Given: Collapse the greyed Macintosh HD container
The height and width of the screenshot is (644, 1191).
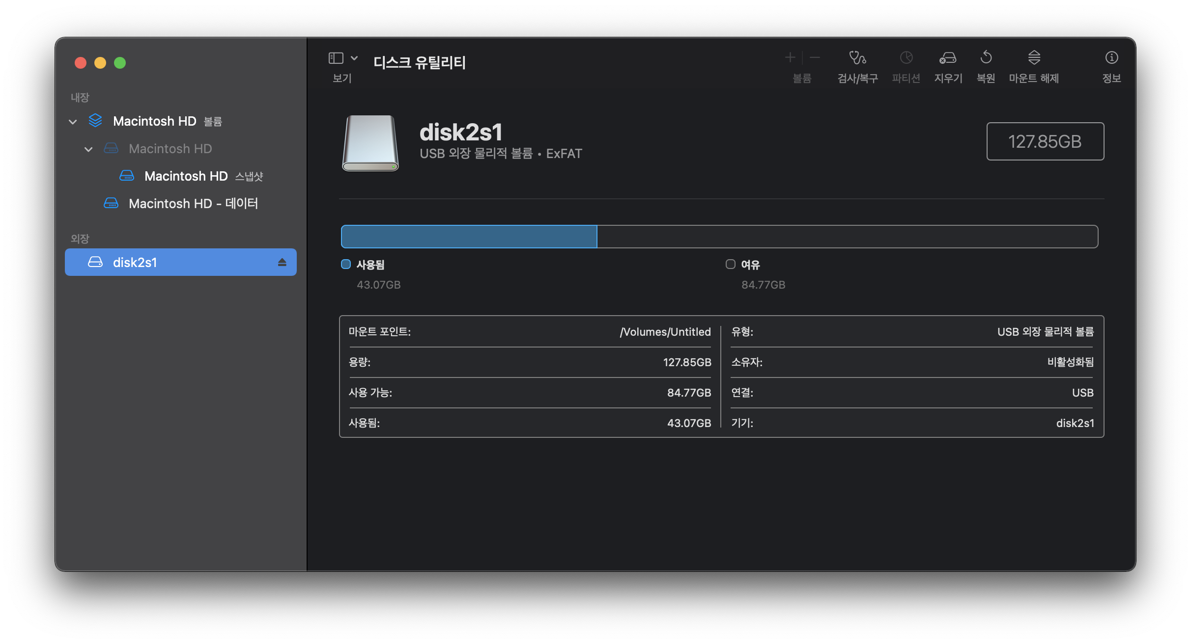Looking at the screenshot, I should click(88, 149).
